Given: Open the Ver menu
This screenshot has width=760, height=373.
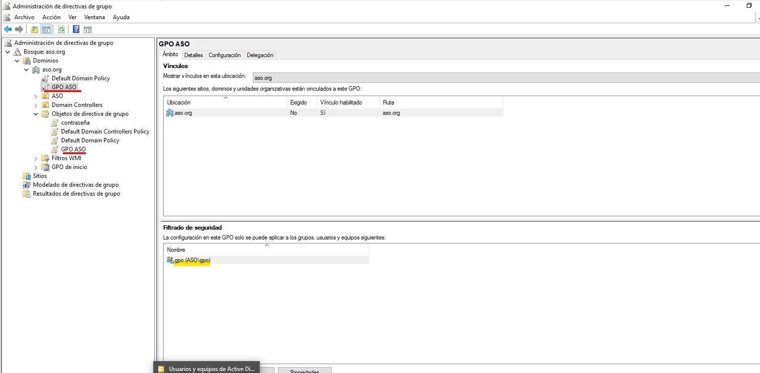Looking at the screenshot, I should [x=72, y=17].
